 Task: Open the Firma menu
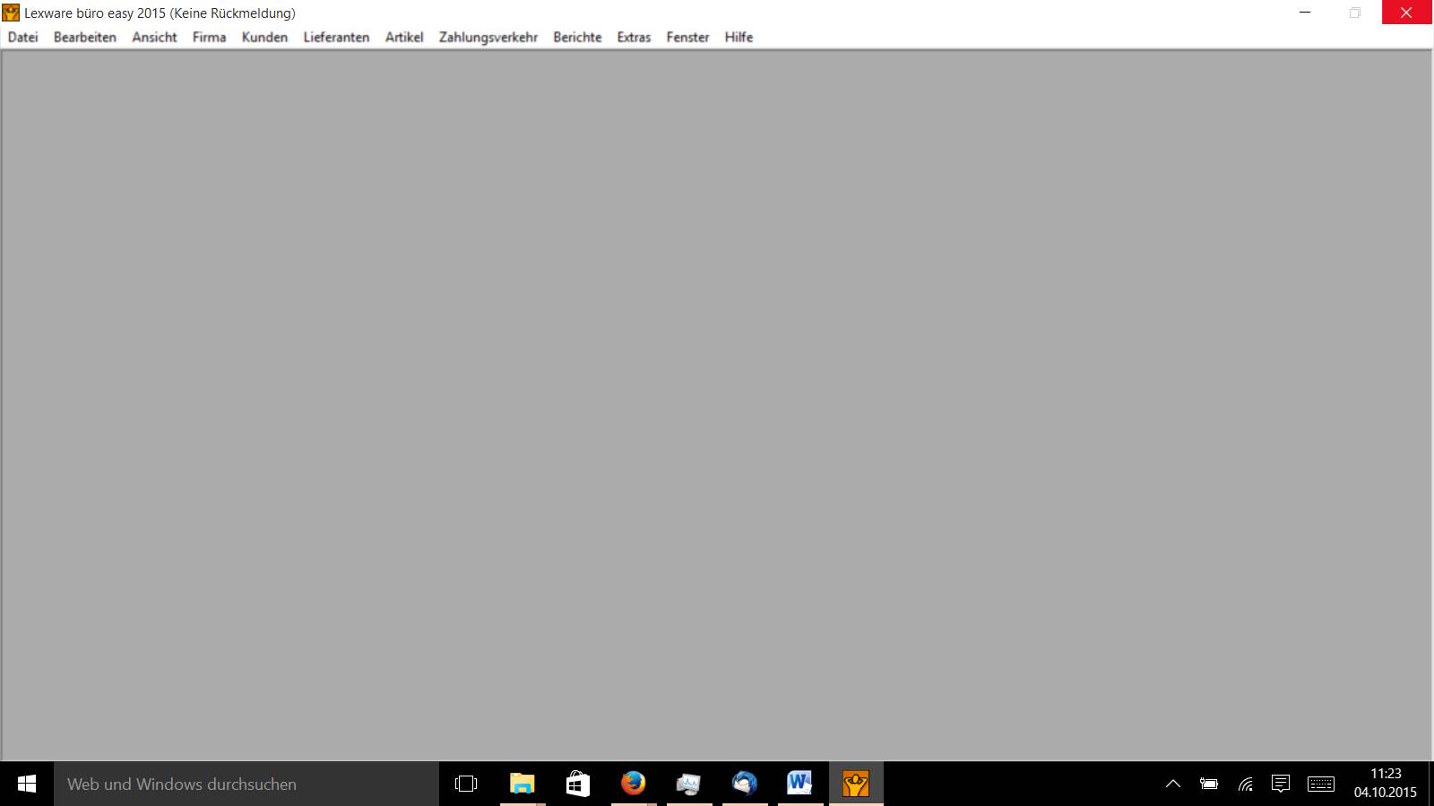(x=209, y=37)
